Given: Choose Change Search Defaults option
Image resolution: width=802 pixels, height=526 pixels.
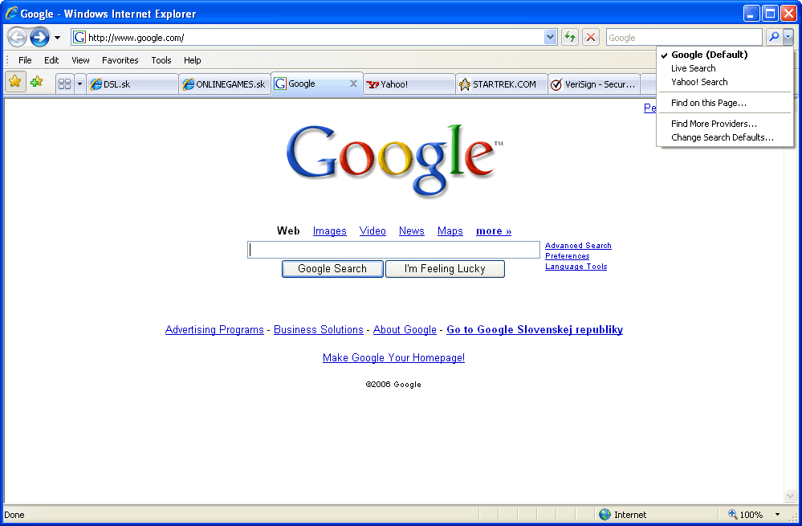Looking at the screenshot, I should point(725,137).
